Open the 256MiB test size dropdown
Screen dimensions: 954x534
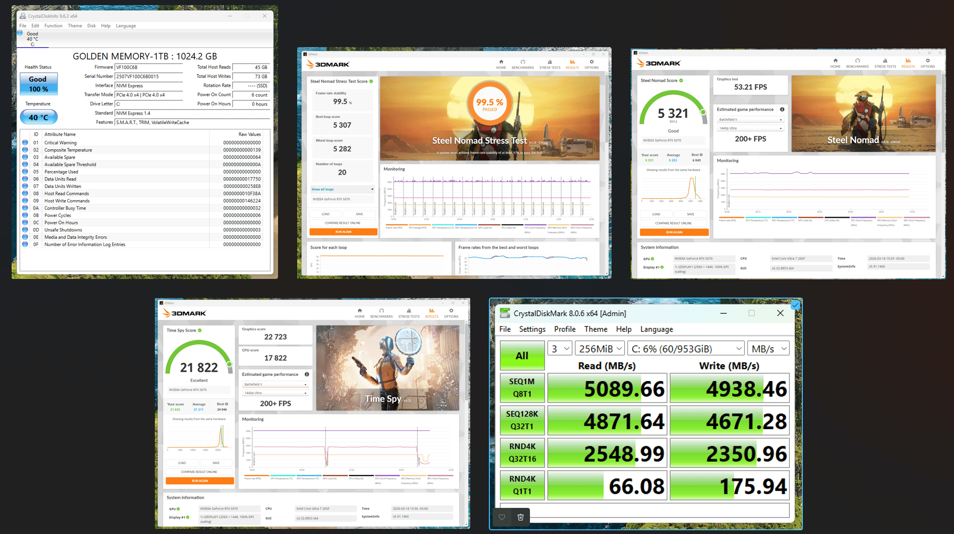click(x=599, y=348)
